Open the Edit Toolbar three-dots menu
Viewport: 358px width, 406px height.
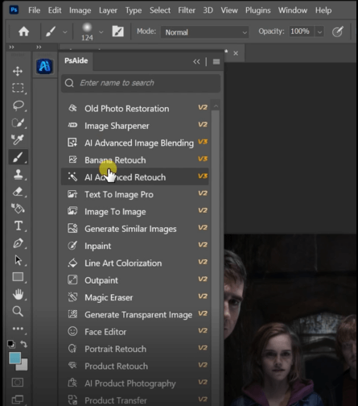click(18, 329)
